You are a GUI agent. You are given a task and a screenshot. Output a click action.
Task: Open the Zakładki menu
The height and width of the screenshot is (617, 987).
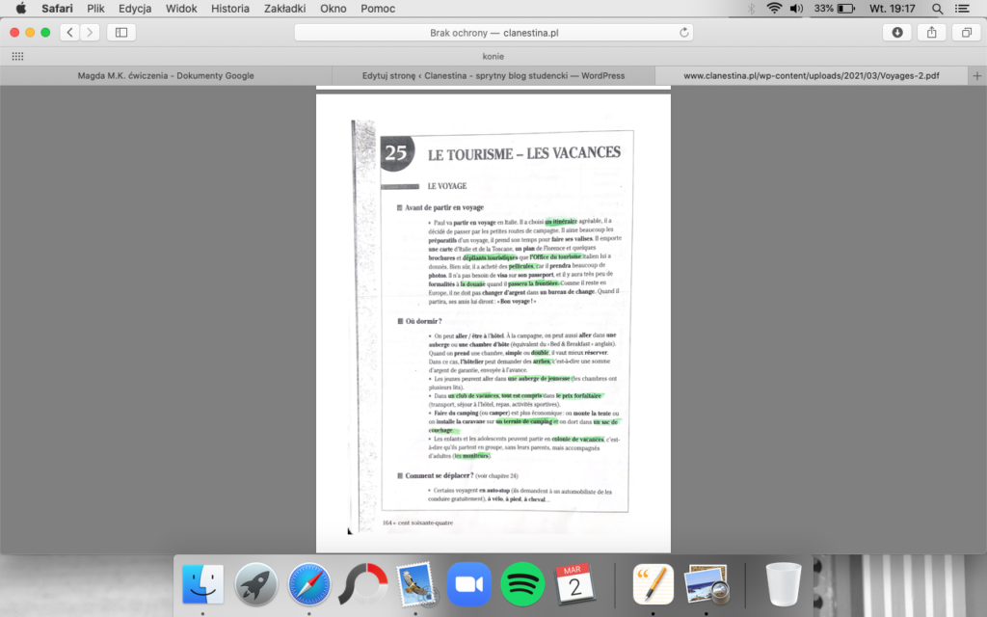point(285,8)
